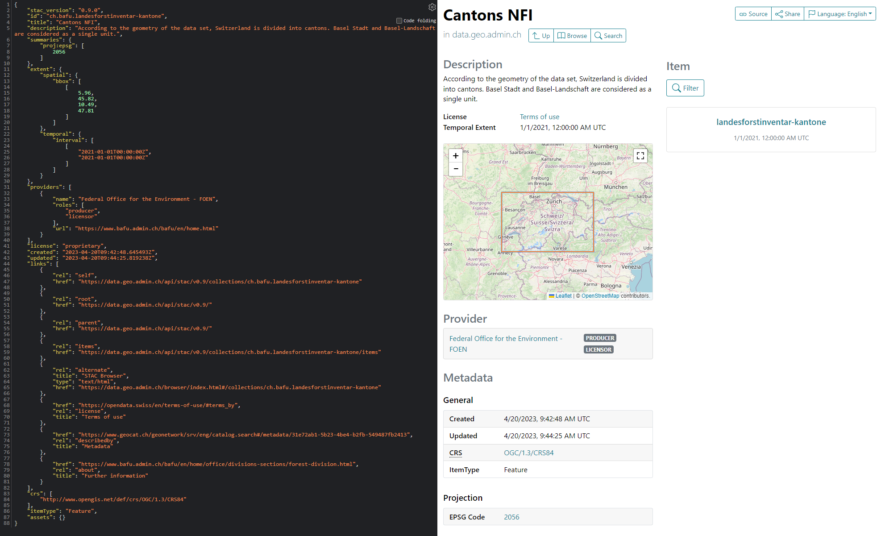Open the Item Filter panel

pyautogui.click(x=685, y=88)
